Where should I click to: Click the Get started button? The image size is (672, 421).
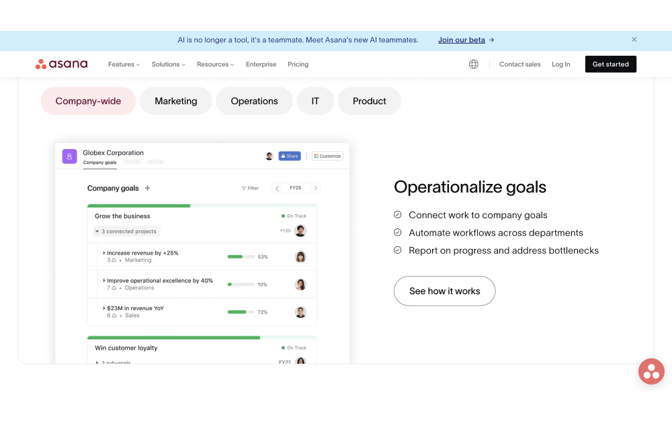coord(610,64)
